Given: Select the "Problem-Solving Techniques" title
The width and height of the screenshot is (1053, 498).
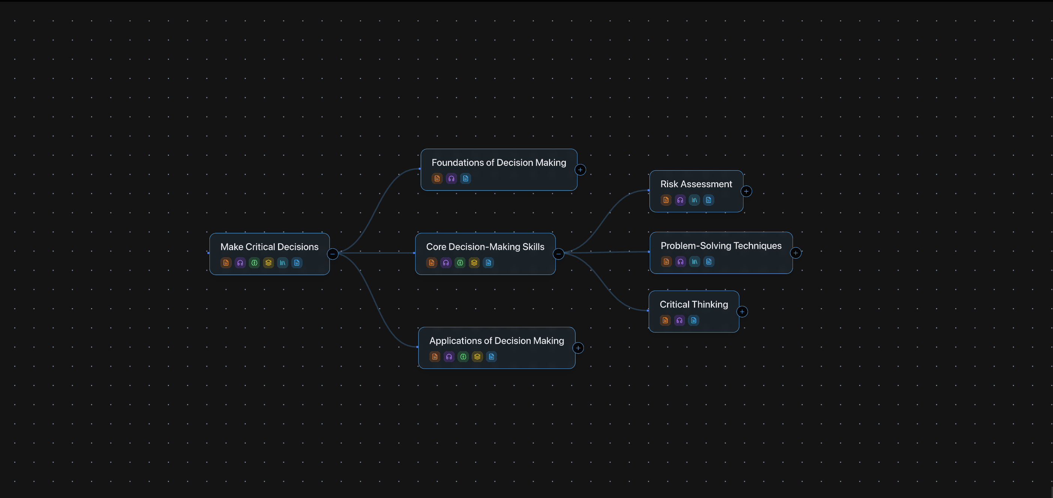Looking at the screenshot, I should coord(721,246).
